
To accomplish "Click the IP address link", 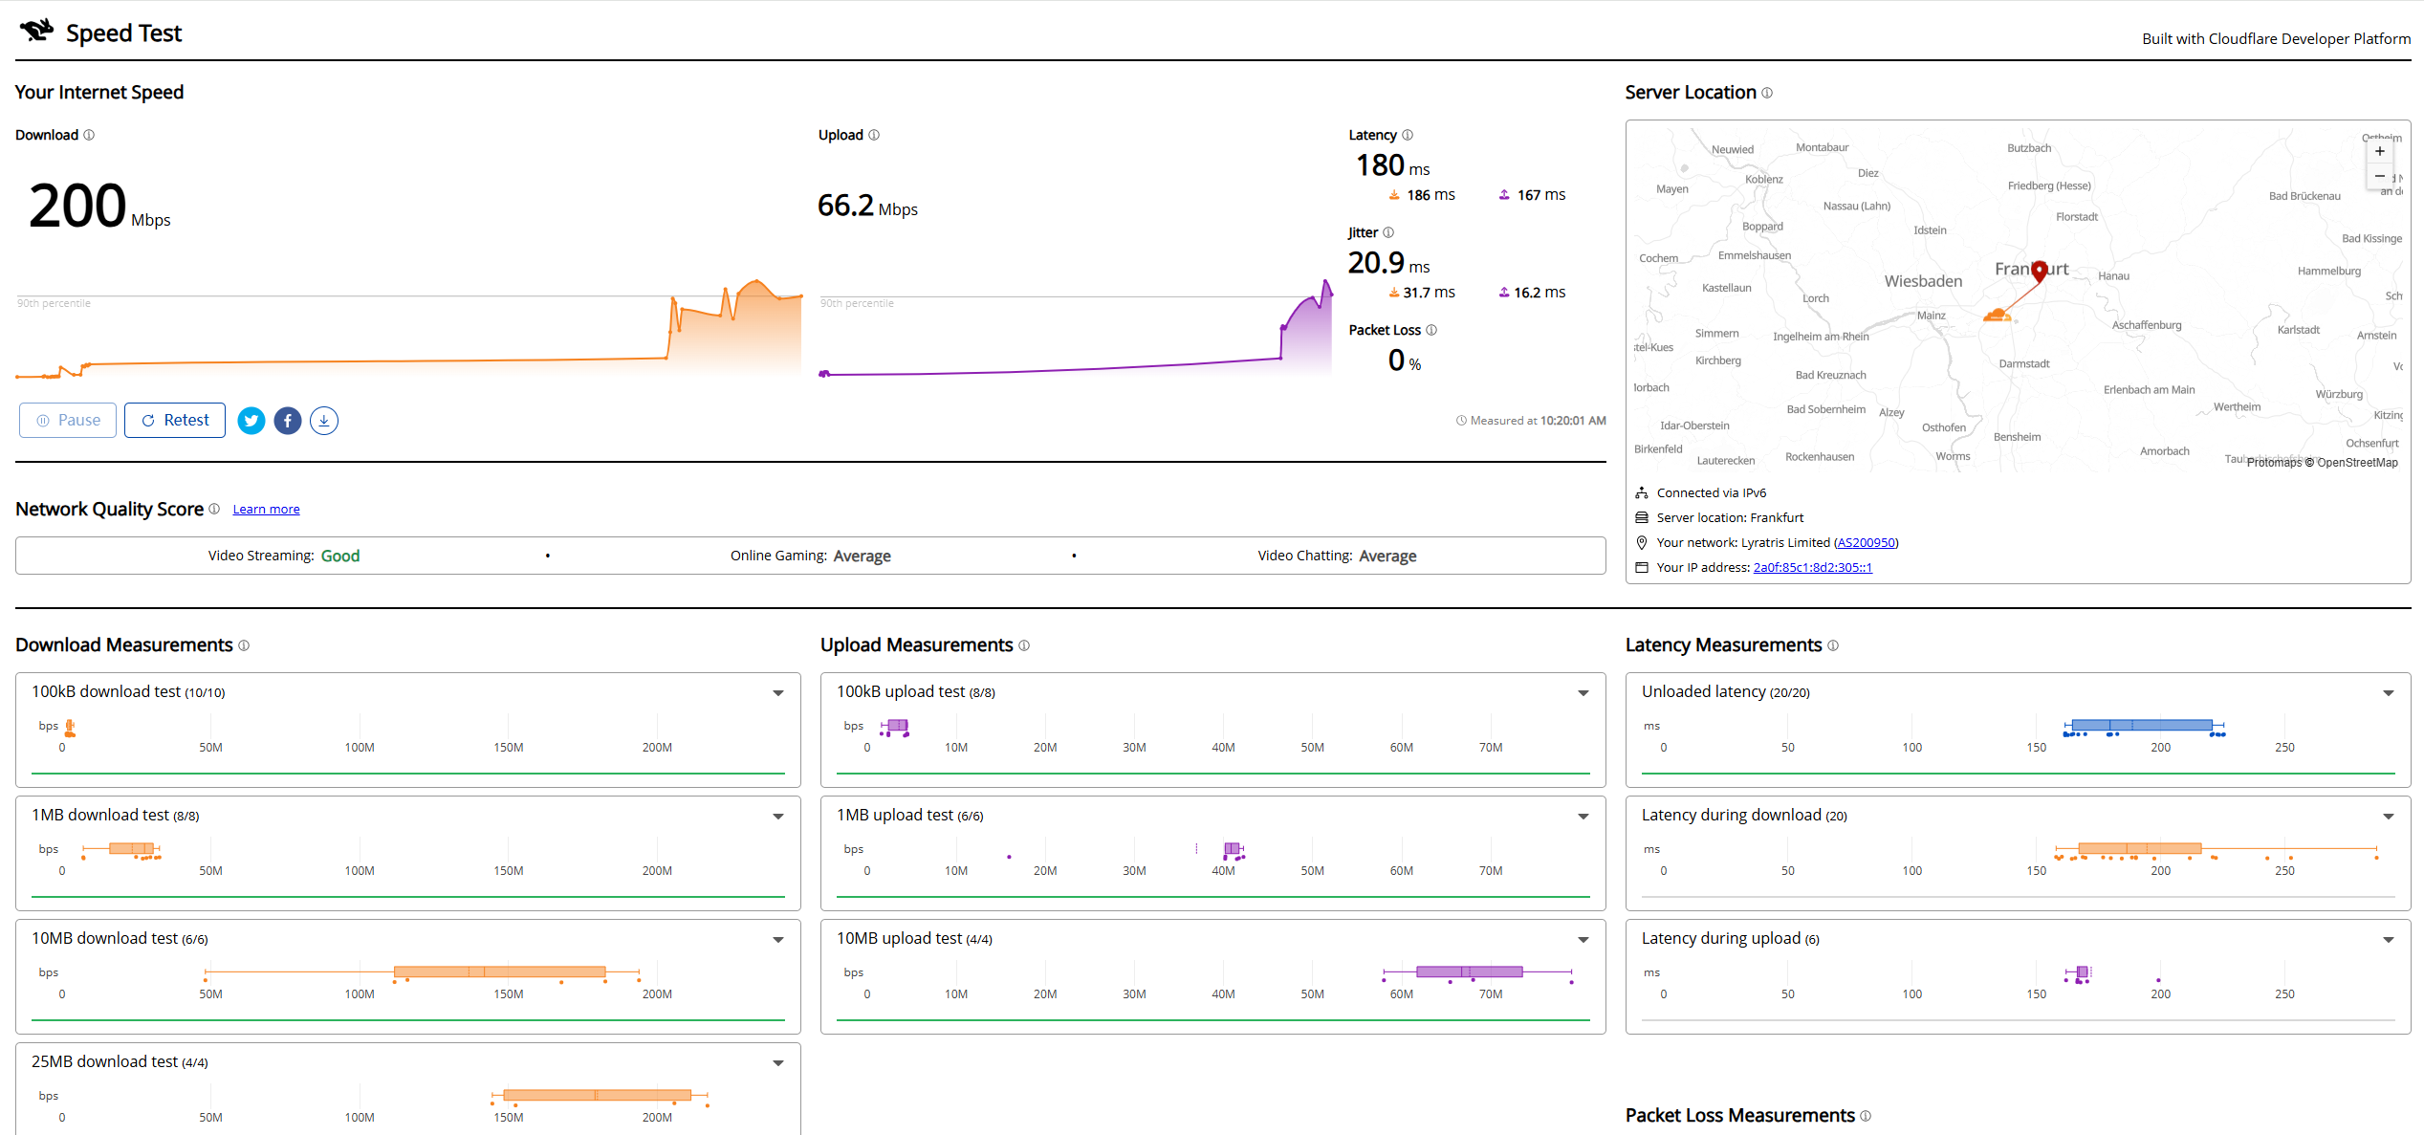I will [x=1812, y=568].
